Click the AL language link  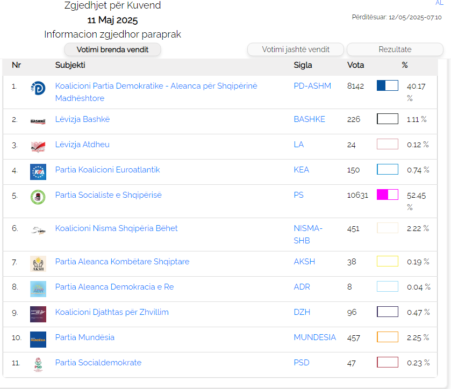439,3
